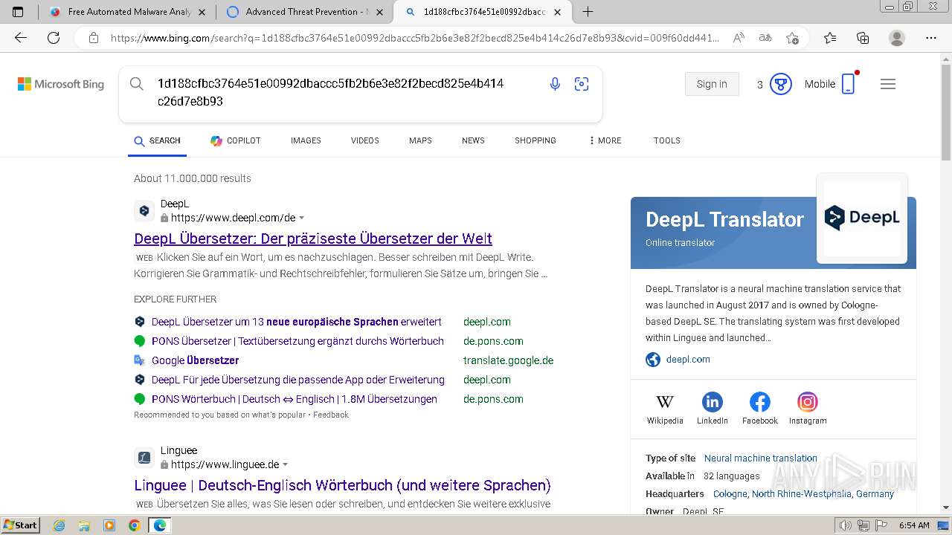Click the translate page icon

click(765, 38)
